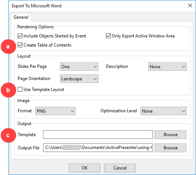Close the Export To Microsoft Word dialog

tap(190, 6)
